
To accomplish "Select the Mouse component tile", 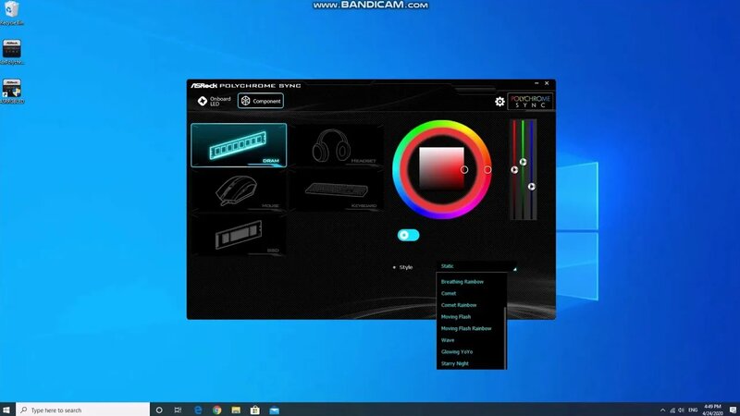I will coord(239,191).
